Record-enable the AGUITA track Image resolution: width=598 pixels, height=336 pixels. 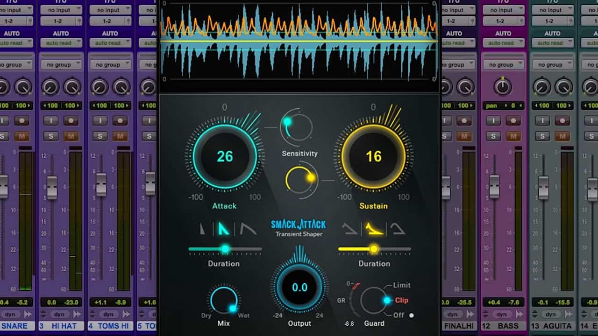(563, 121)
